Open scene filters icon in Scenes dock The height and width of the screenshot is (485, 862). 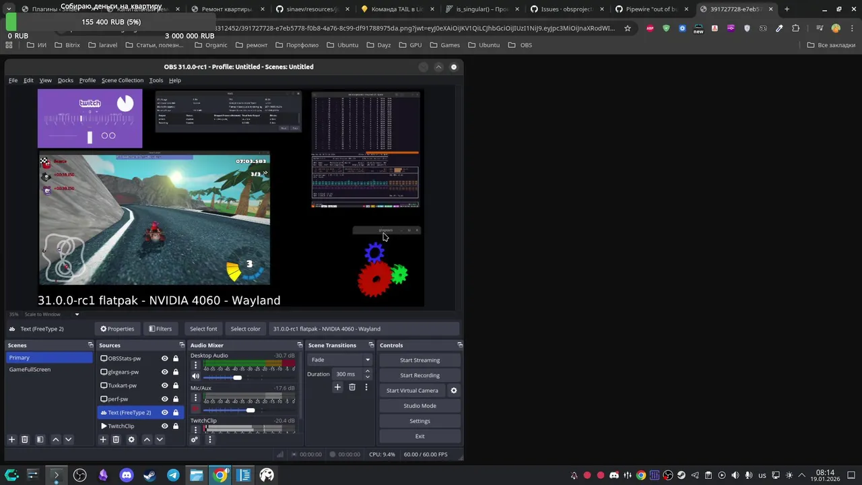[x=40, y=439]
